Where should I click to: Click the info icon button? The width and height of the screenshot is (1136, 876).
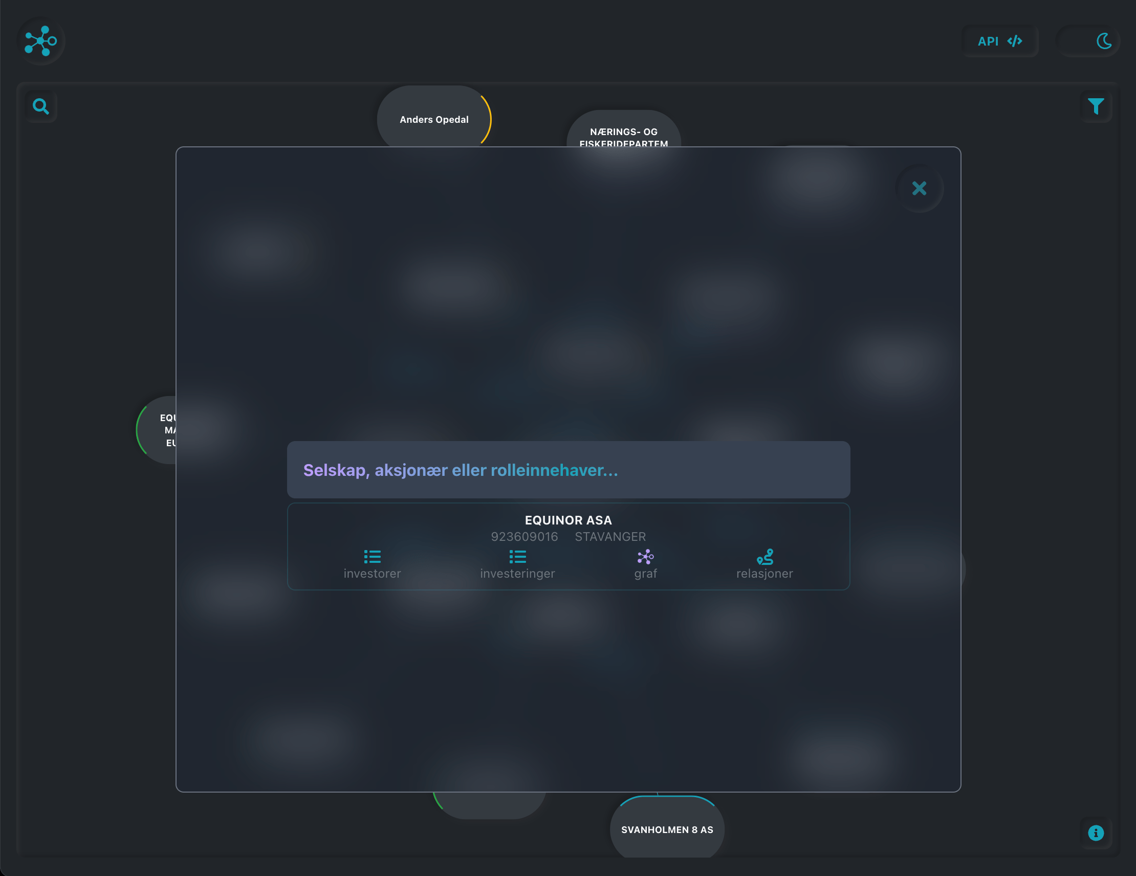pos(1096,833)
